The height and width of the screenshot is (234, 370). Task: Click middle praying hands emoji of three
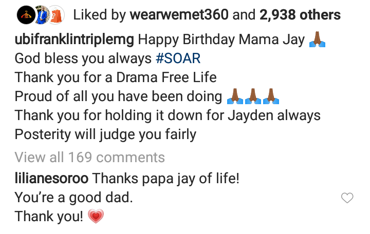253,96
